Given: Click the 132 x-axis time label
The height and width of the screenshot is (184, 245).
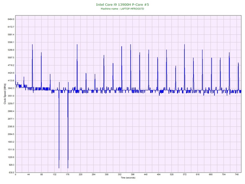Looking at the screenshot, I should pyautogui.click(x=54, y=174).
